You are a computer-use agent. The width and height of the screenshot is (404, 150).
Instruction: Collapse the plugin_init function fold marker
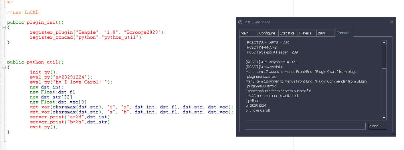(4, 28)
